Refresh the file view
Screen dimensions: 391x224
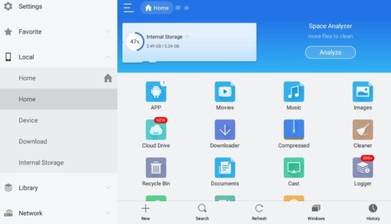259,212
